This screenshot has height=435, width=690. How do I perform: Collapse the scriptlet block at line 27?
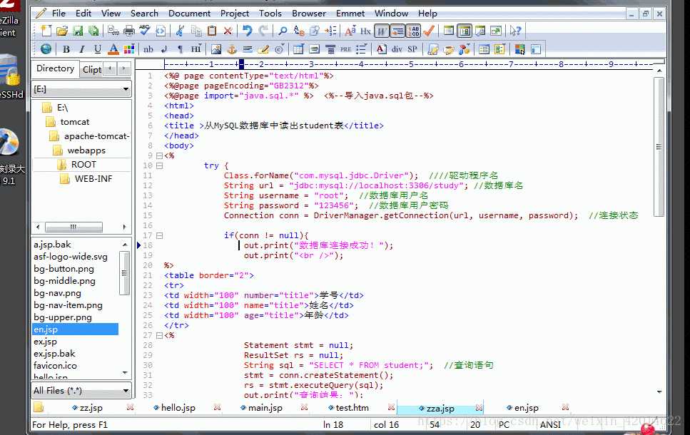coord(159,336)
